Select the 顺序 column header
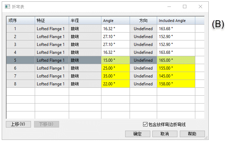 coord(21,21)
